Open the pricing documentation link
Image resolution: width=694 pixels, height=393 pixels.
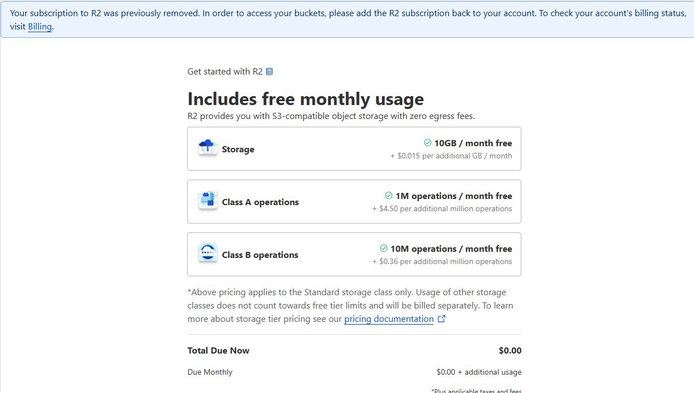389,319
